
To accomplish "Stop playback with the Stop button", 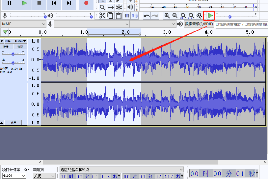I will tap(39, 4).
